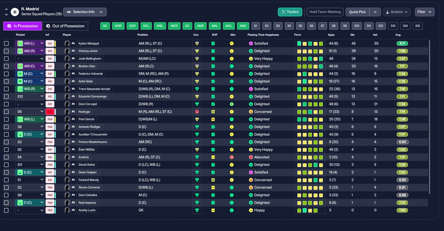Click the squad list vertical scrollbar
Image resolution: width=444 pixels, height=231 pixels.
[429, 117]
